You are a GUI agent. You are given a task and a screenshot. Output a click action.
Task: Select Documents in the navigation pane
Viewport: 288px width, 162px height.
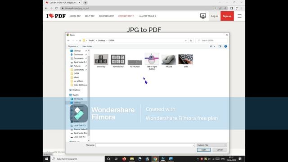click(x=78, y=58)
